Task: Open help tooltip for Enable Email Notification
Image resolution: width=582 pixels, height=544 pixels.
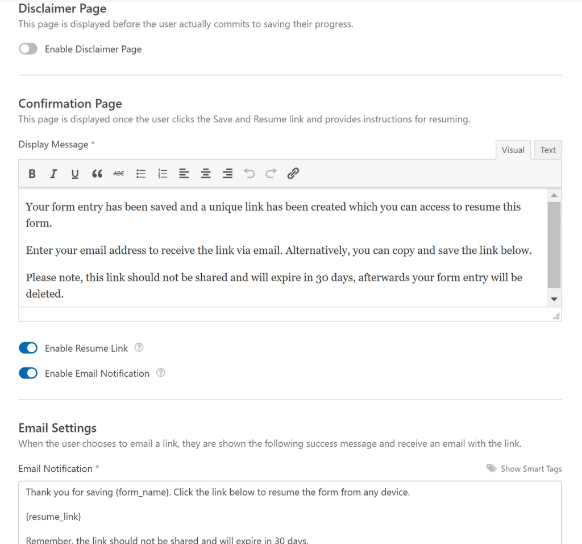Action: point(161,373)
